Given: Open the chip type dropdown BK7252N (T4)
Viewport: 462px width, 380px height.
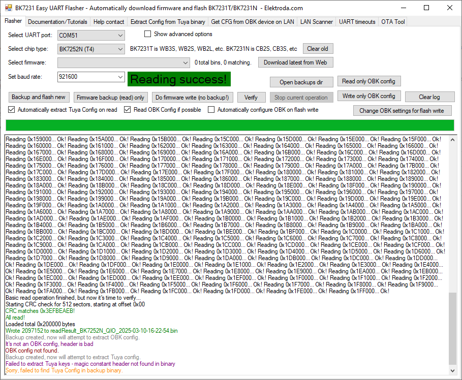Looking at the screenshot, I should click(91, 49).
